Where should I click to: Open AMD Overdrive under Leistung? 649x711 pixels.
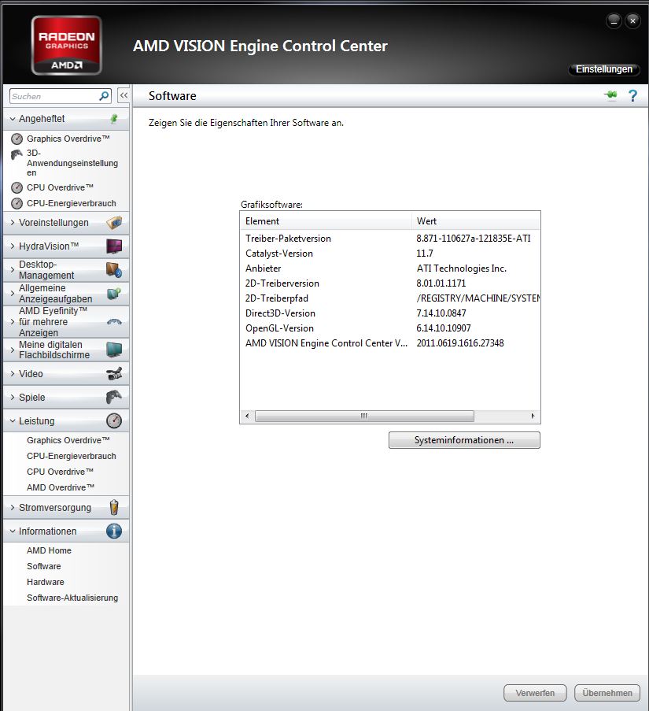pyautogui.click(x=61, y=487)
